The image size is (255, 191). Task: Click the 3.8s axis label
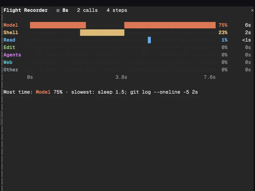(x=121, y=77)
